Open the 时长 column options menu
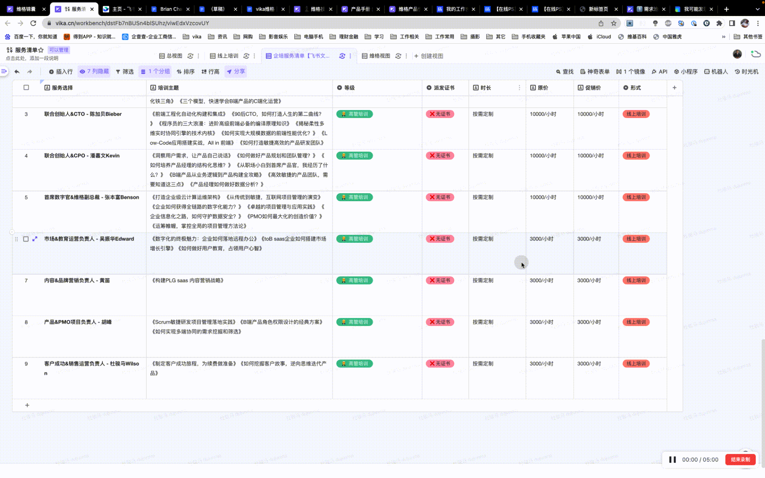Screen dimensions: 765x478 [519, 88]
